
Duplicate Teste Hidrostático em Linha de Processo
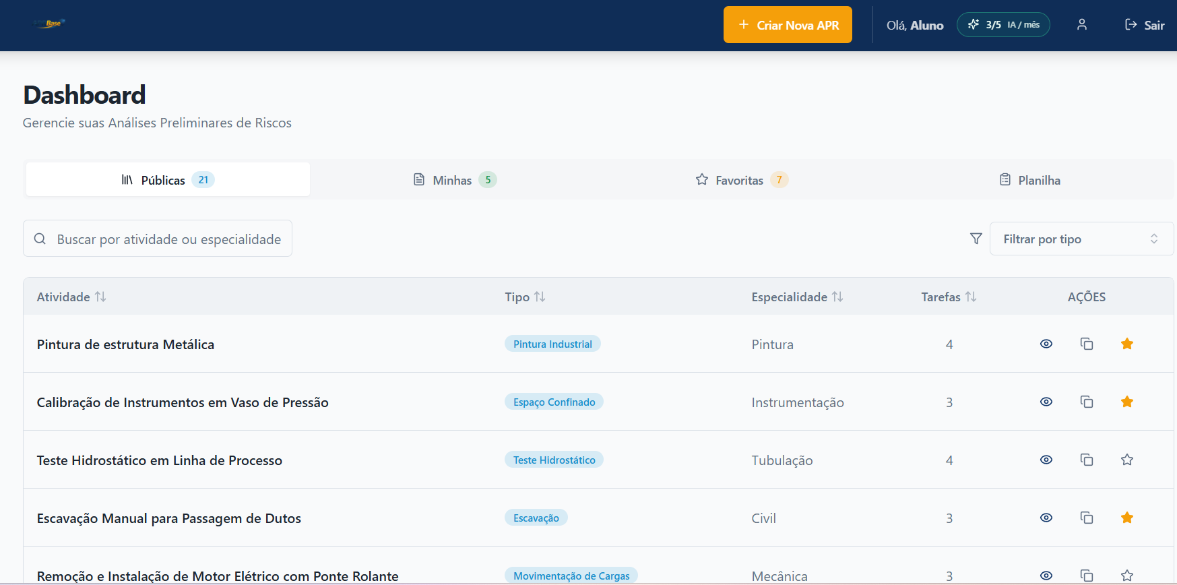point(1087,460)
